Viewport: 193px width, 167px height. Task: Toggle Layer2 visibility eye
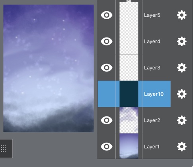(107, 120)
